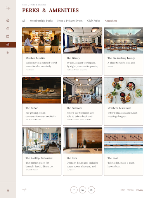The height and width of the screenshot is (198, 149).
Task: Click The Gym card title
Action: pyautogui.click(x=72, y=158)
